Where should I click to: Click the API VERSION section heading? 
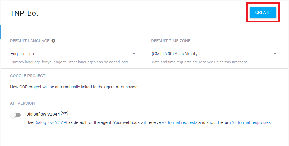(x=22, y=103)
